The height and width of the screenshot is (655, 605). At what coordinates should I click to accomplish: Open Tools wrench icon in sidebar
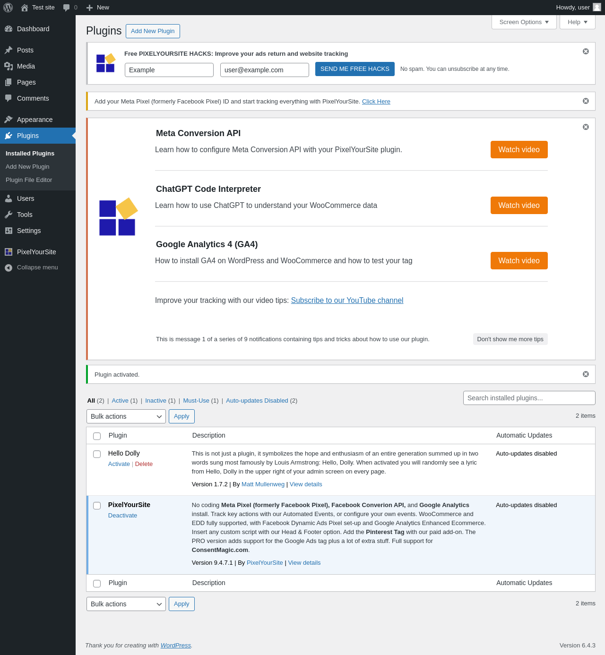9,215
